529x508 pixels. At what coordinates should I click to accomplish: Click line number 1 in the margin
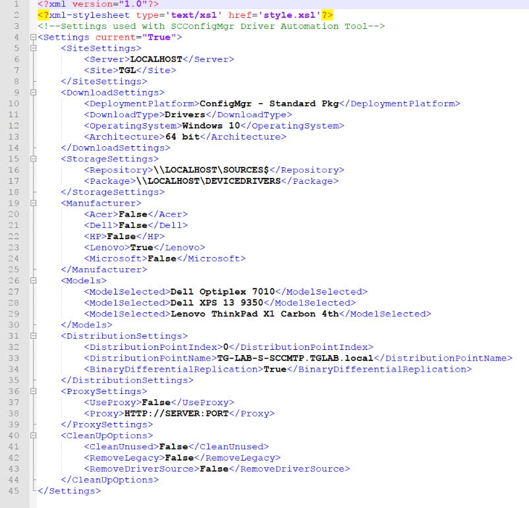(x=16, y=5)
